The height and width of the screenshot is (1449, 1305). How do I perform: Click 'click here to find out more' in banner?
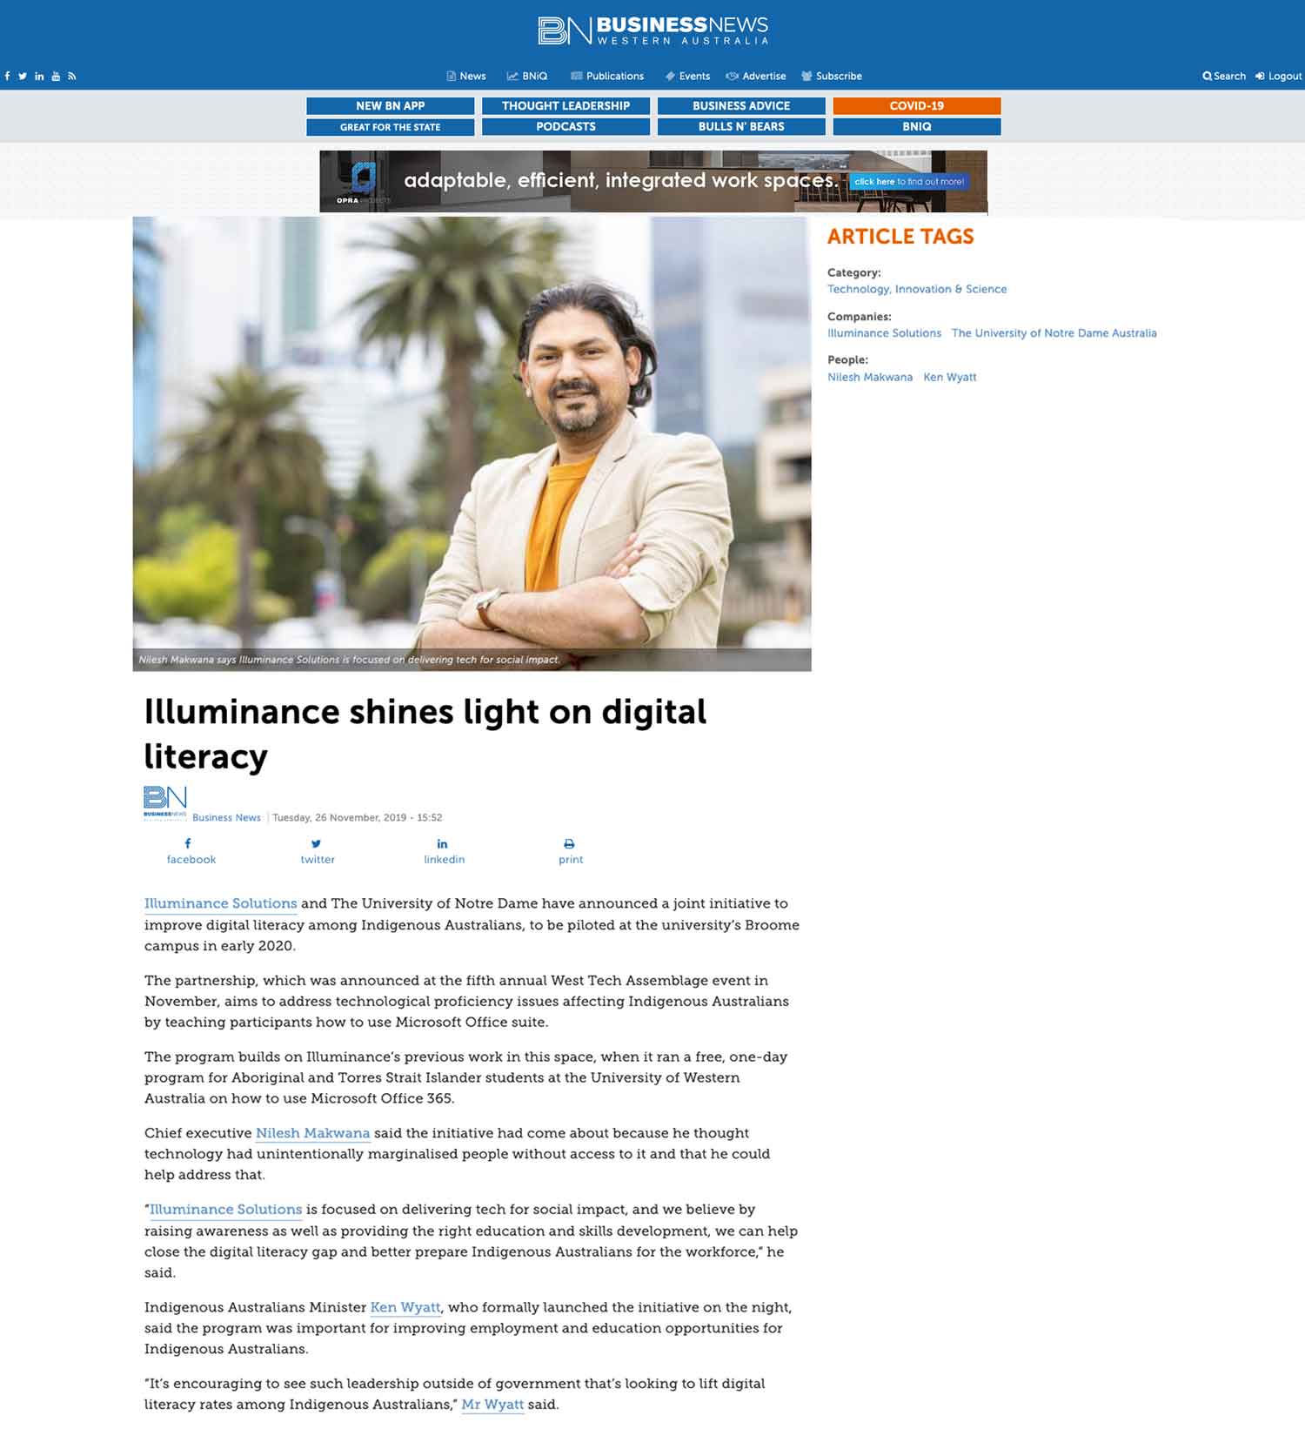(x=908, y=182)
